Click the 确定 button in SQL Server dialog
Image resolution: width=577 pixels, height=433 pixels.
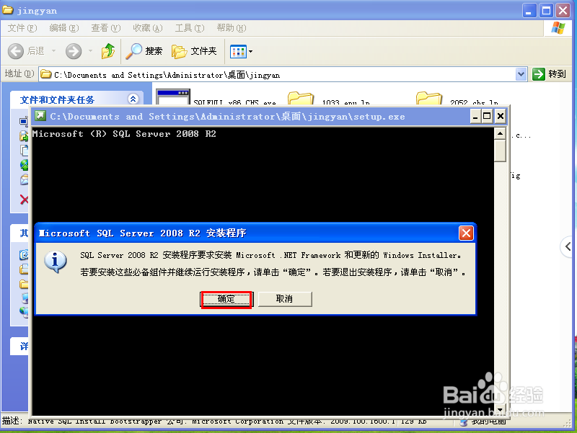point(226,299)
